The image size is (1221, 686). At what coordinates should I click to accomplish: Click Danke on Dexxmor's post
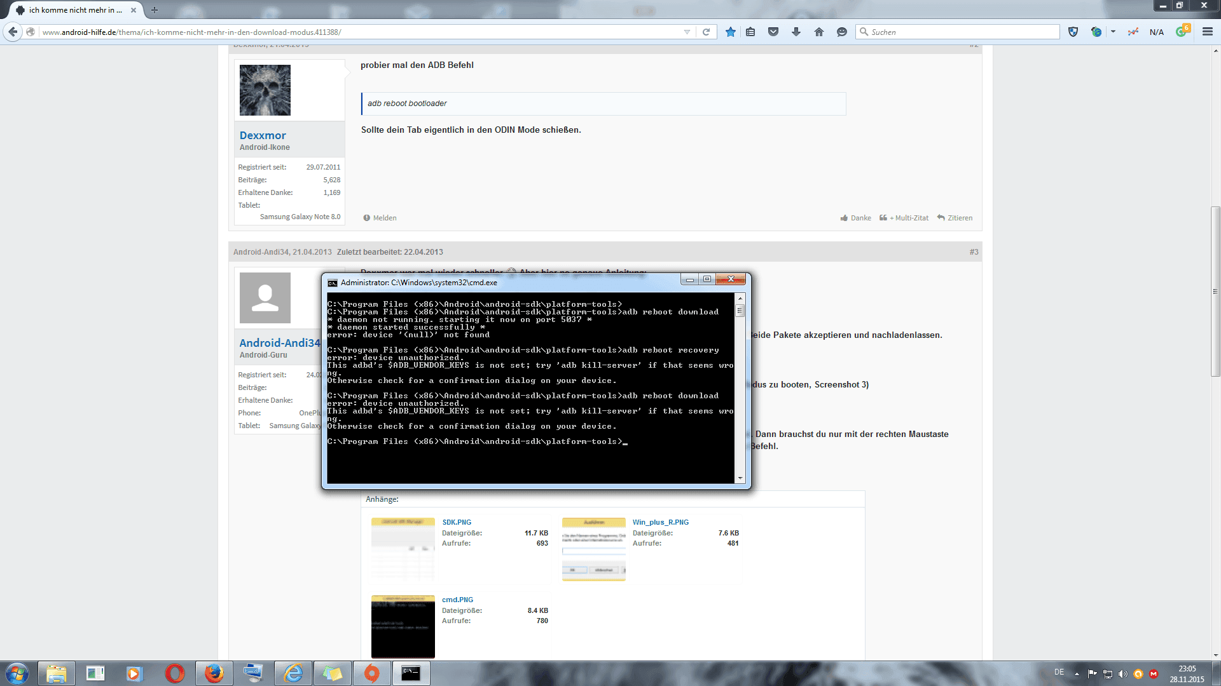point(856,218)
